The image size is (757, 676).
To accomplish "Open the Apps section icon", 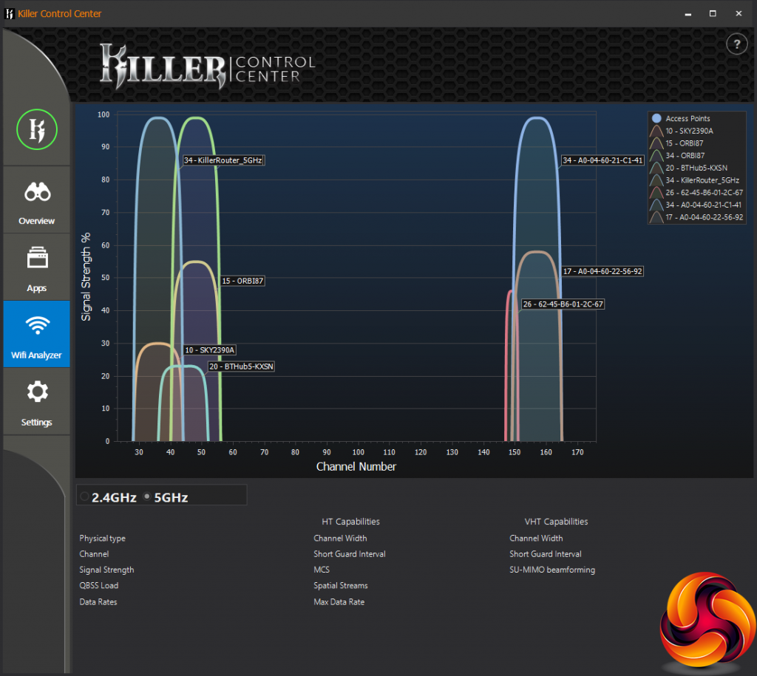I will (37, 257).
